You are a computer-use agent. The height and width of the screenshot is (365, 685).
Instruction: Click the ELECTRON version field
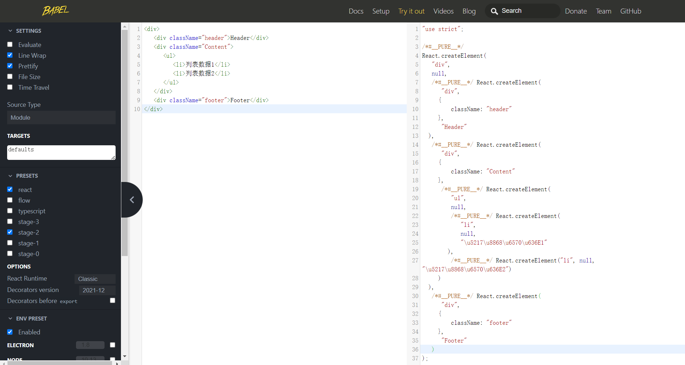[x=90, y=345]
